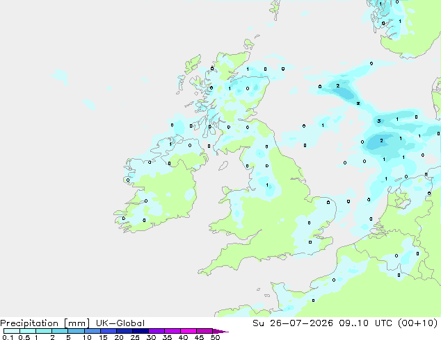The height and width of the screenshot is (340, 441).
Task: Click the '30' legend tick label
Action: [151, 337]
